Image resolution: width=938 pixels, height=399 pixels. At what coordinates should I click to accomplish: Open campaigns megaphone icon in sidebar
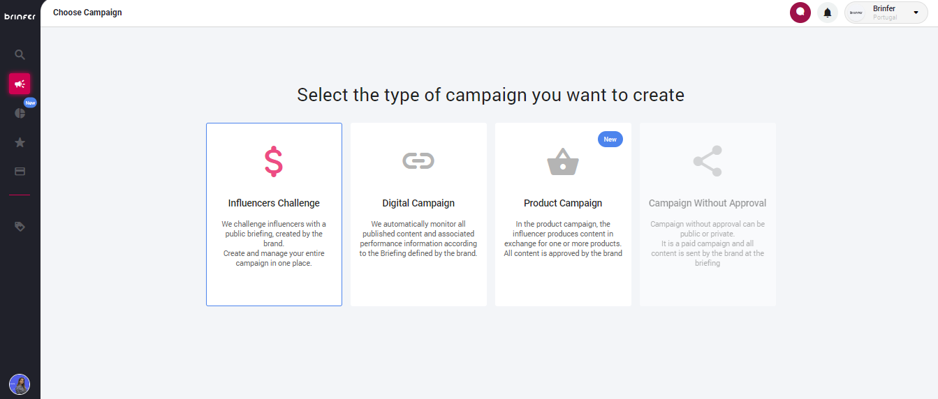pyautogui.click(x=20, y=84)
